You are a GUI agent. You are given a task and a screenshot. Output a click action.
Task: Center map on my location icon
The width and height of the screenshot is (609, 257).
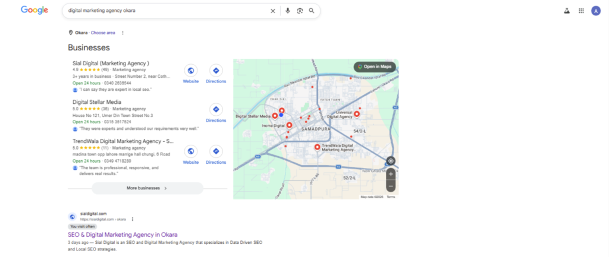coord(391,161)
